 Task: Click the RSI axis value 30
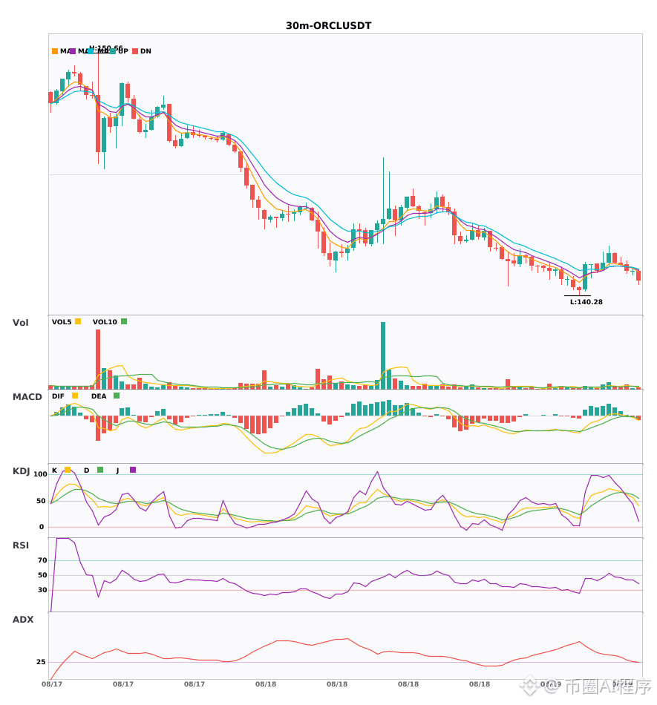(x=42, y=590)
